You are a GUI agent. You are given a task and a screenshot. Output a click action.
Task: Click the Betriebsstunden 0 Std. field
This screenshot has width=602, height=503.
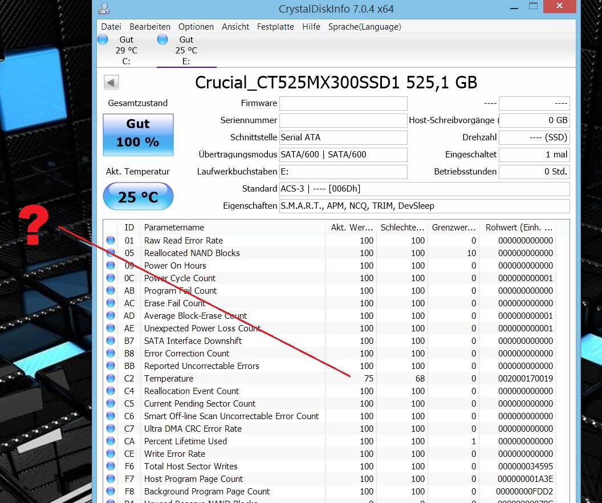534,172
